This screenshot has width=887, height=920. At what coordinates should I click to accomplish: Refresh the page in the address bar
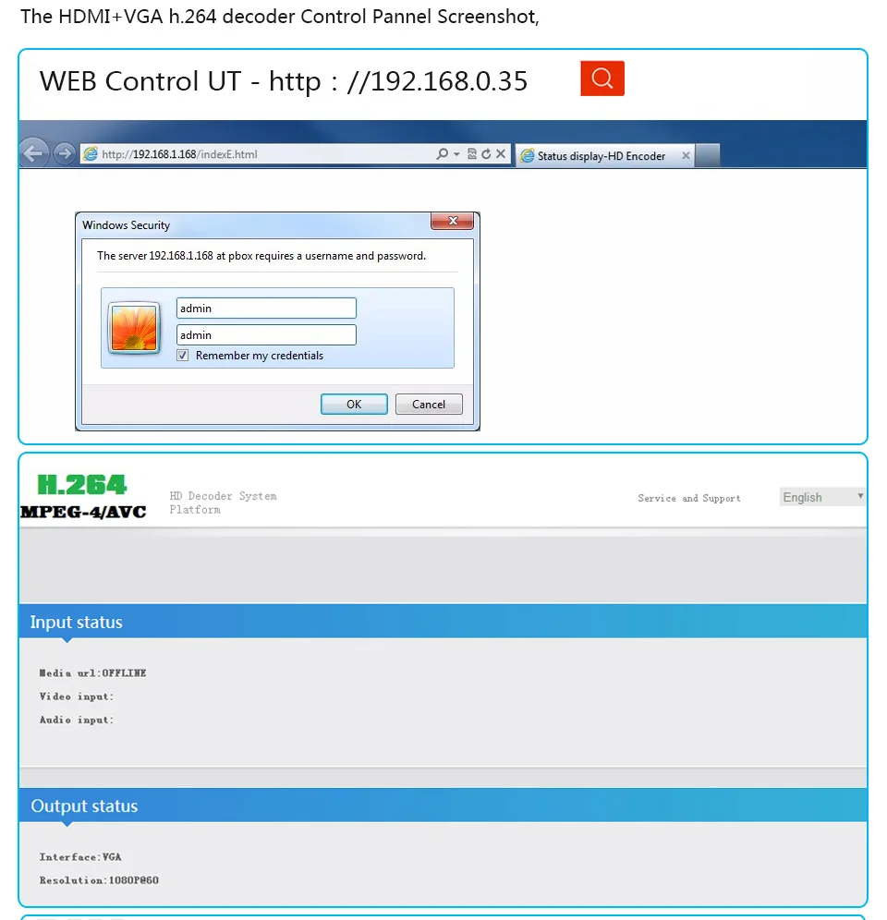tap(486, 153)
